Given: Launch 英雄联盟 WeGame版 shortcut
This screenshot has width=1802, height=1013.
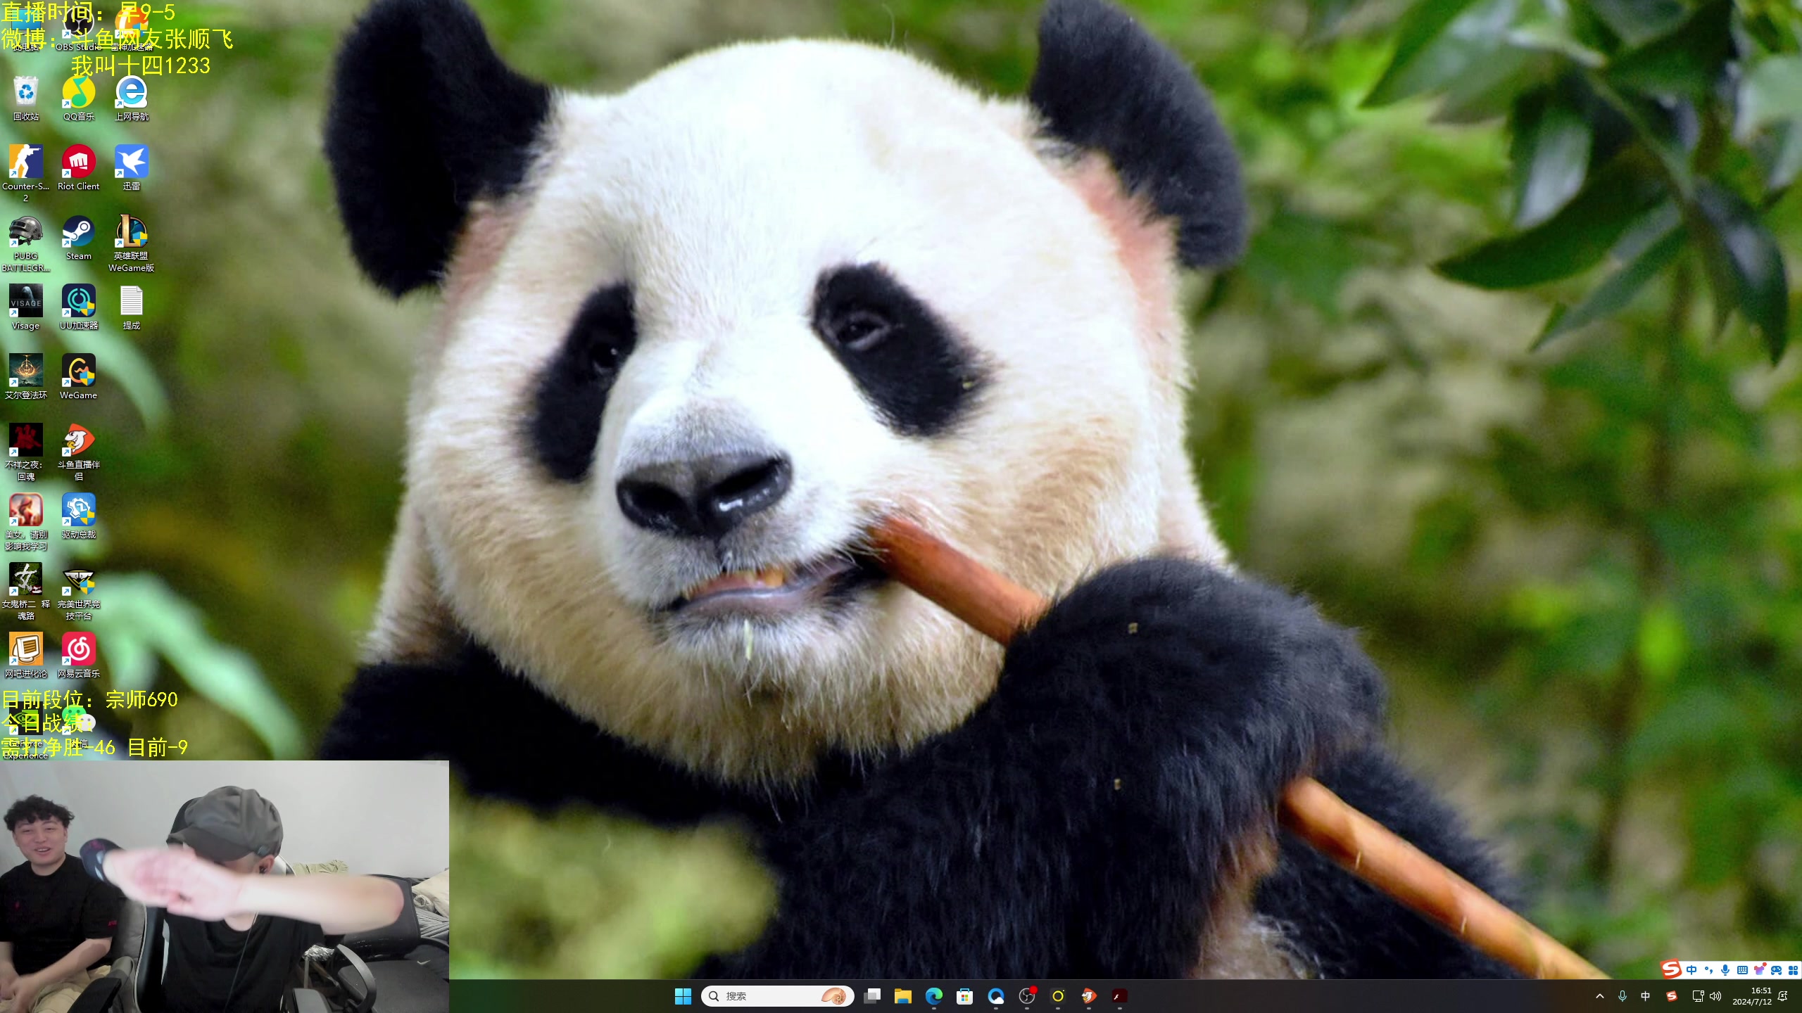Looking at the screenshot, I should 132,243.
